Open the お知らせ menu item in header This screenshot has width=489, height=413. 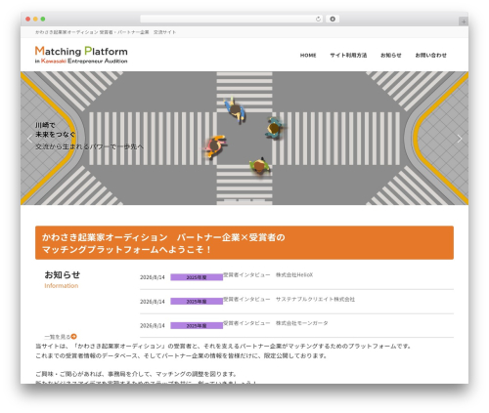point(391,56)
